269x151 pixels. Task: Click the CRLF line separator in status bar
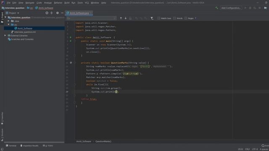248,149
